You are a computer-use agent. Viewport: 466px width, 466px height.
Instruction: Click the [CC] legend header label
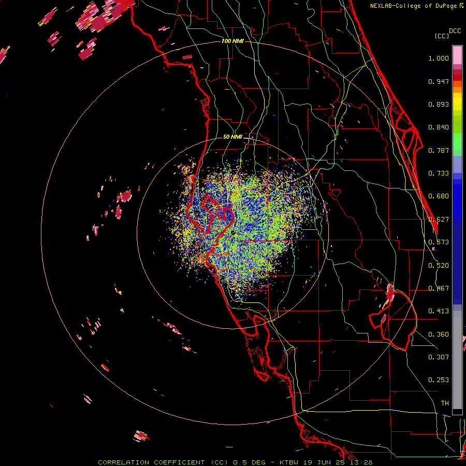click(442, 36)
